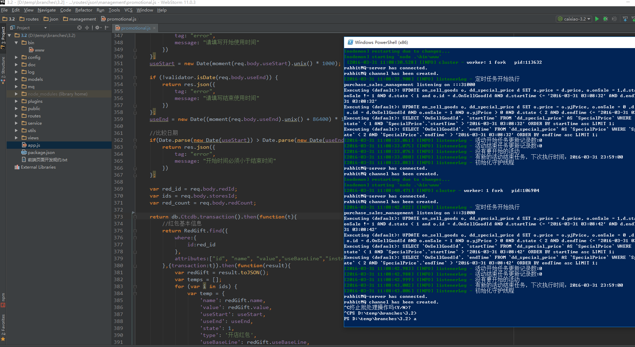
Task: Open the Navigate menu
Action: (47, 10)
